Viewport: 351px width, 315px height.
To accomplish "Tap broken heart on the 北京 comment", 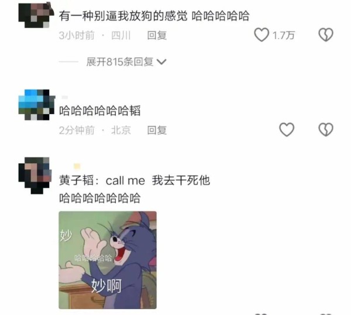I will (x=326, y=129).
